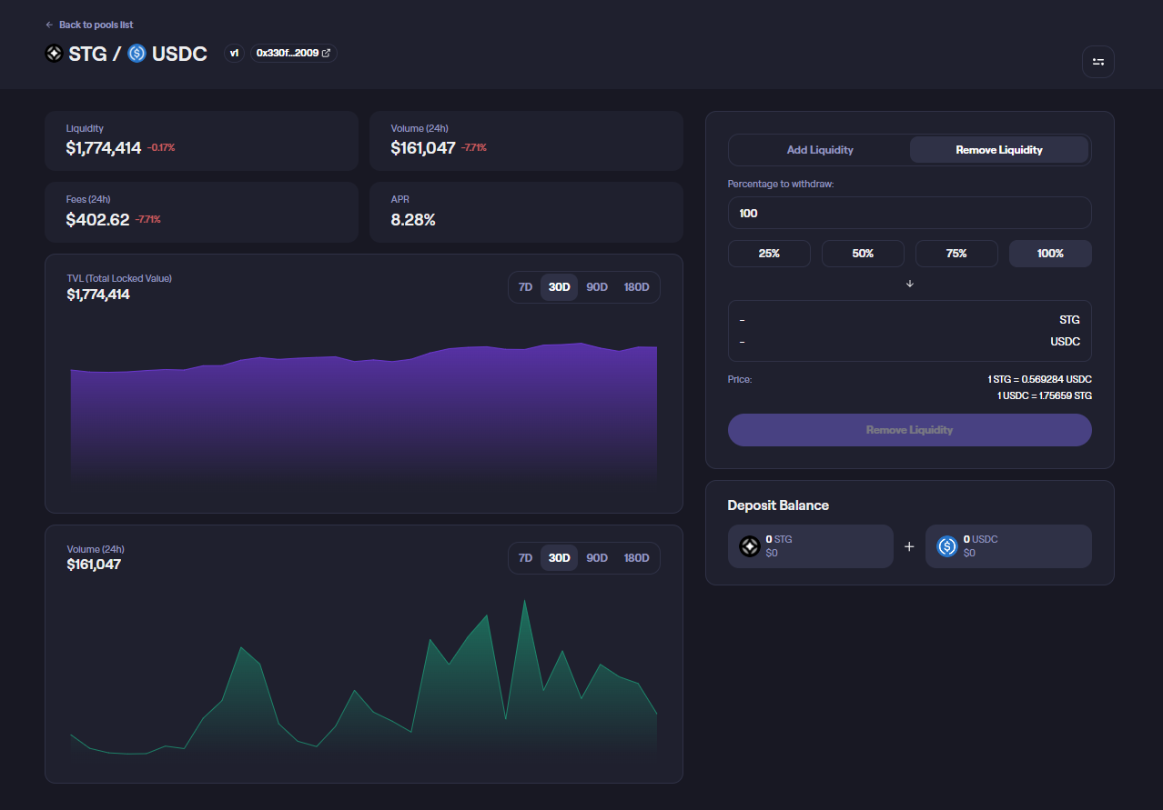Screen dimensions: 1163x810
Task: Choose 100% withdraw preset
Action: [x=1050, y=254]
